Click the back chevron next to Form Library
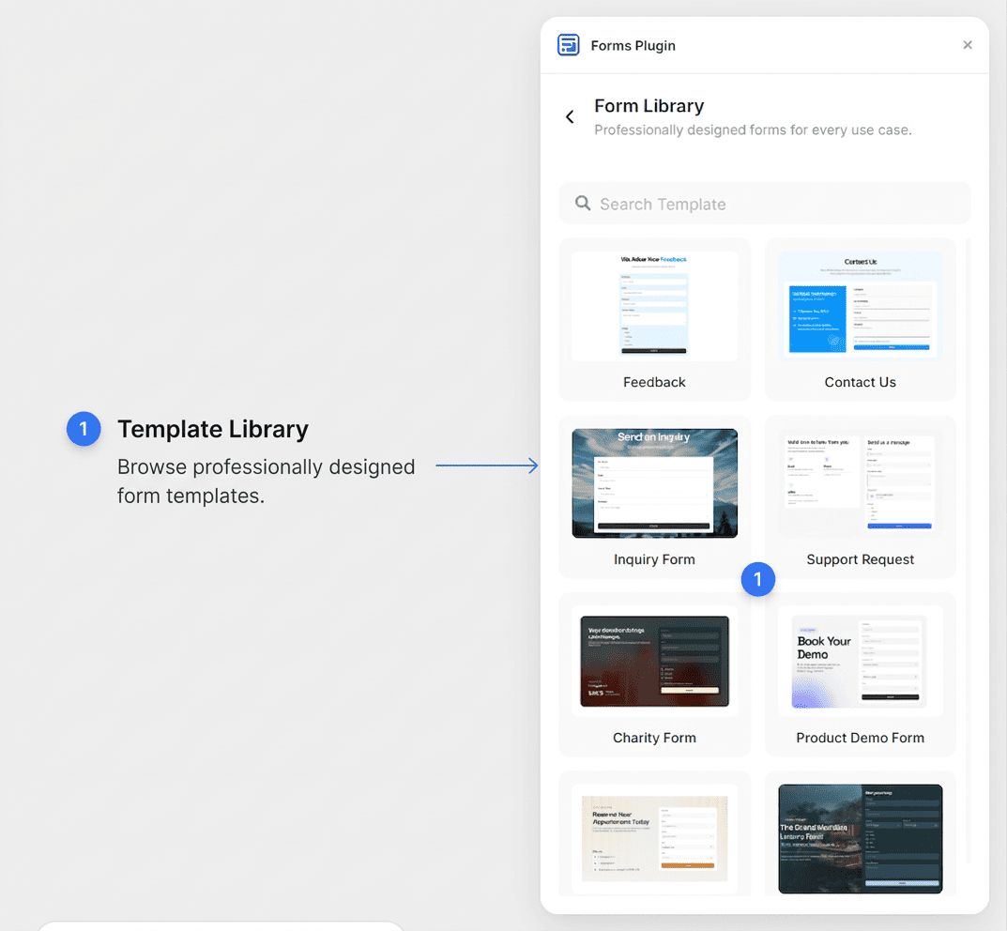 pos(570,116)
